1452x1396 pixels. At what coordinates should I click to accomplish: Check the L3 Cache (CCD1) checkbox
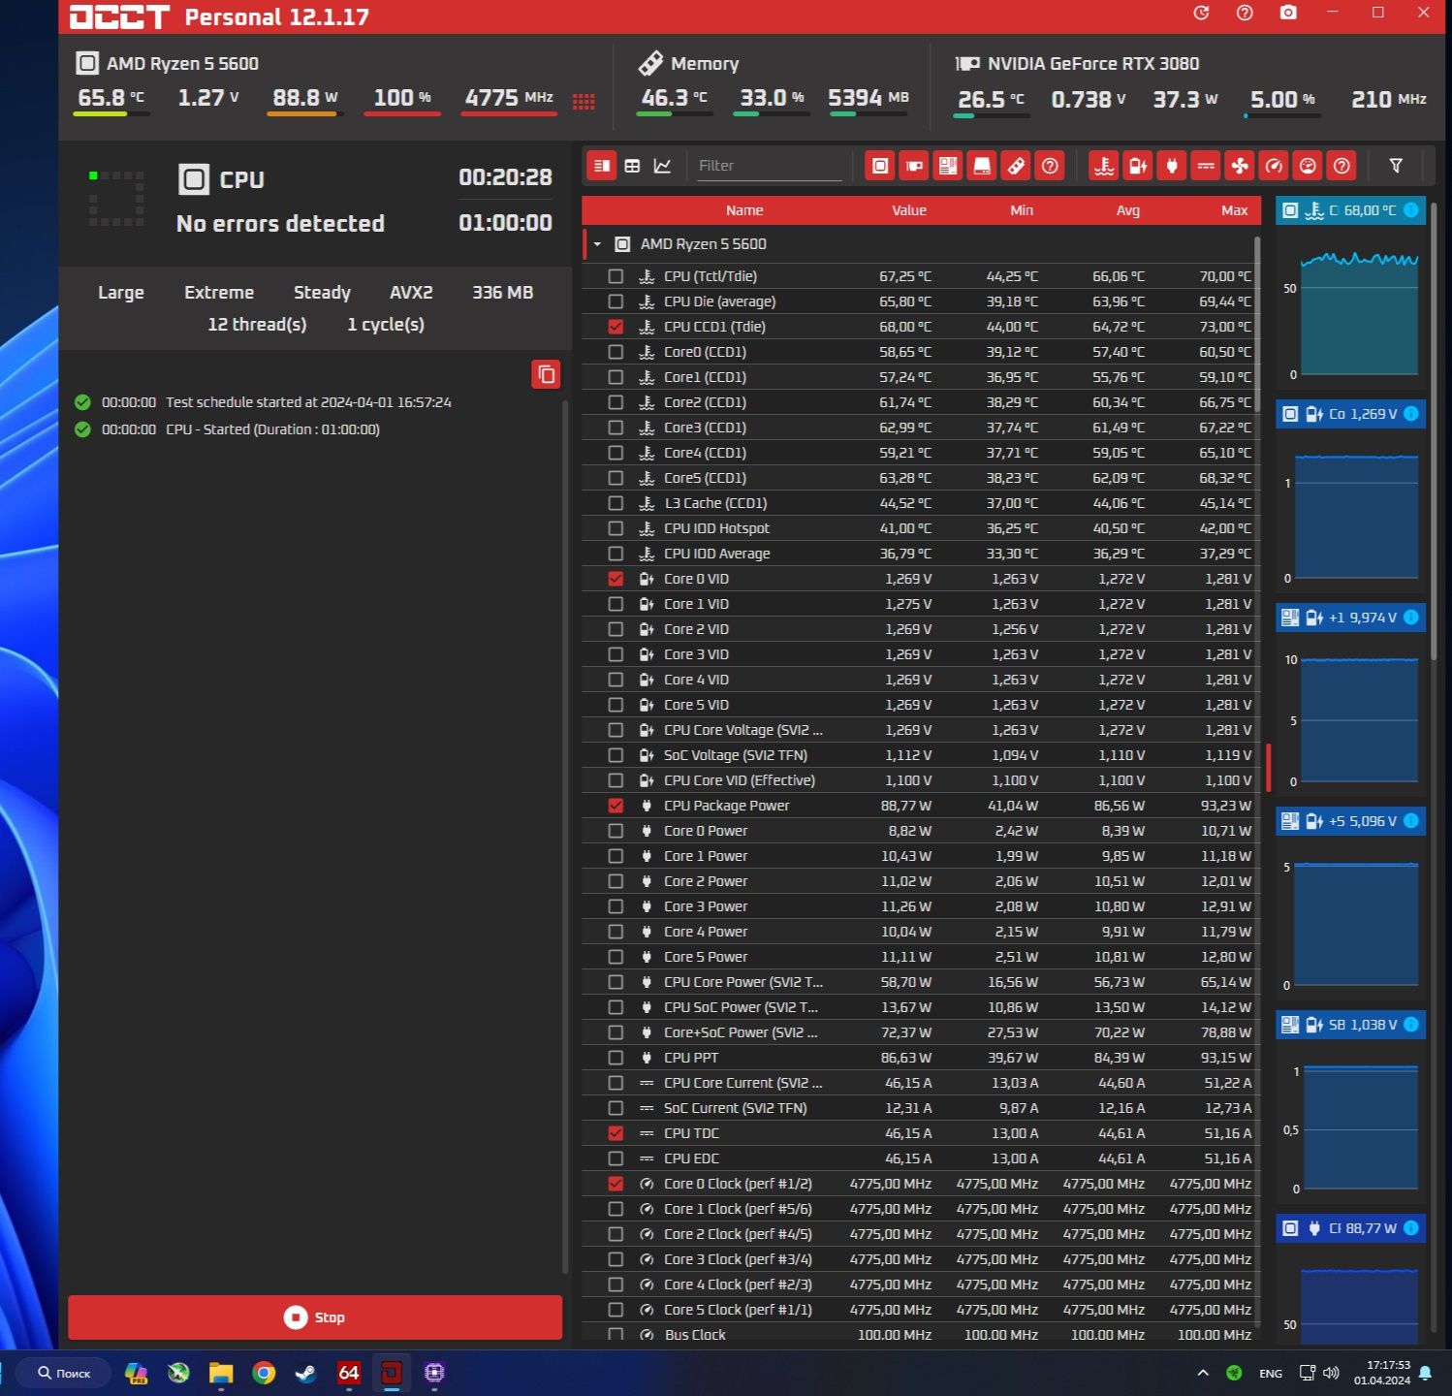tap(616, 503)
